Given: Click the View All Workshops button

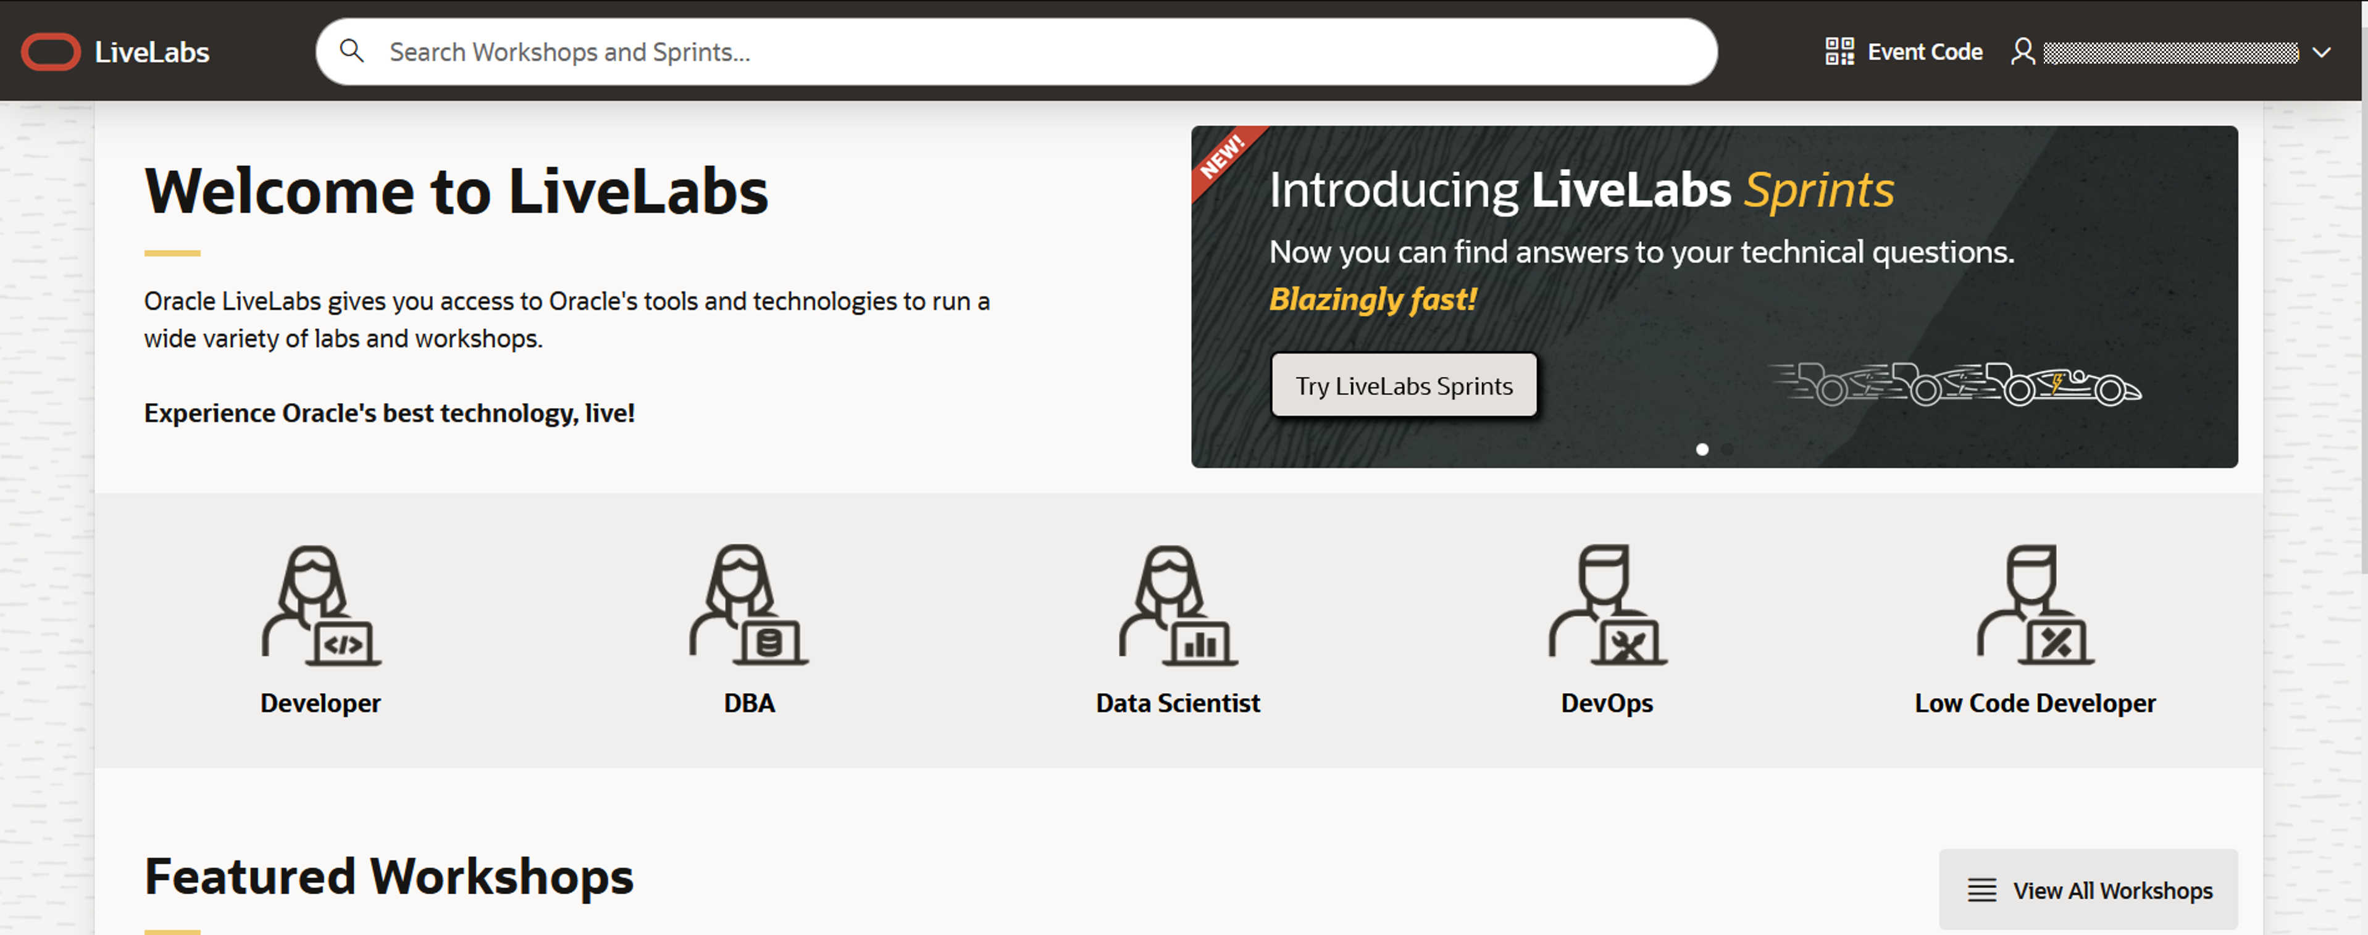Looking at the screenshot, I should (x=2088, y=889).
